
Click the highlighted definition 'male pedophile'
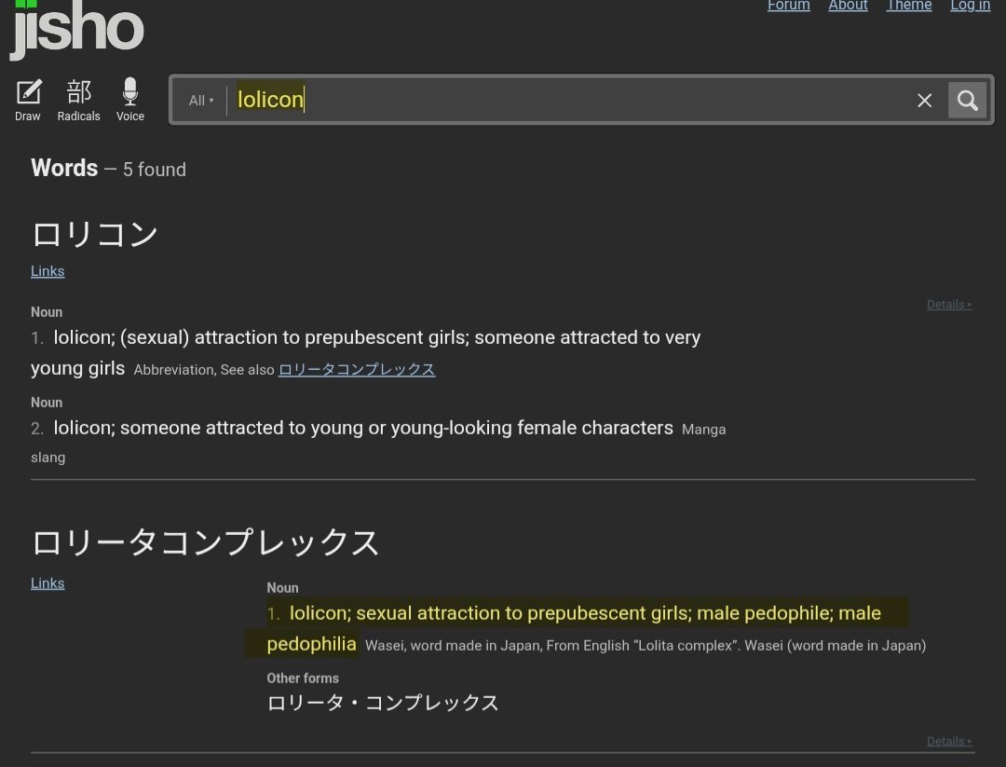[x=765, y=613]
